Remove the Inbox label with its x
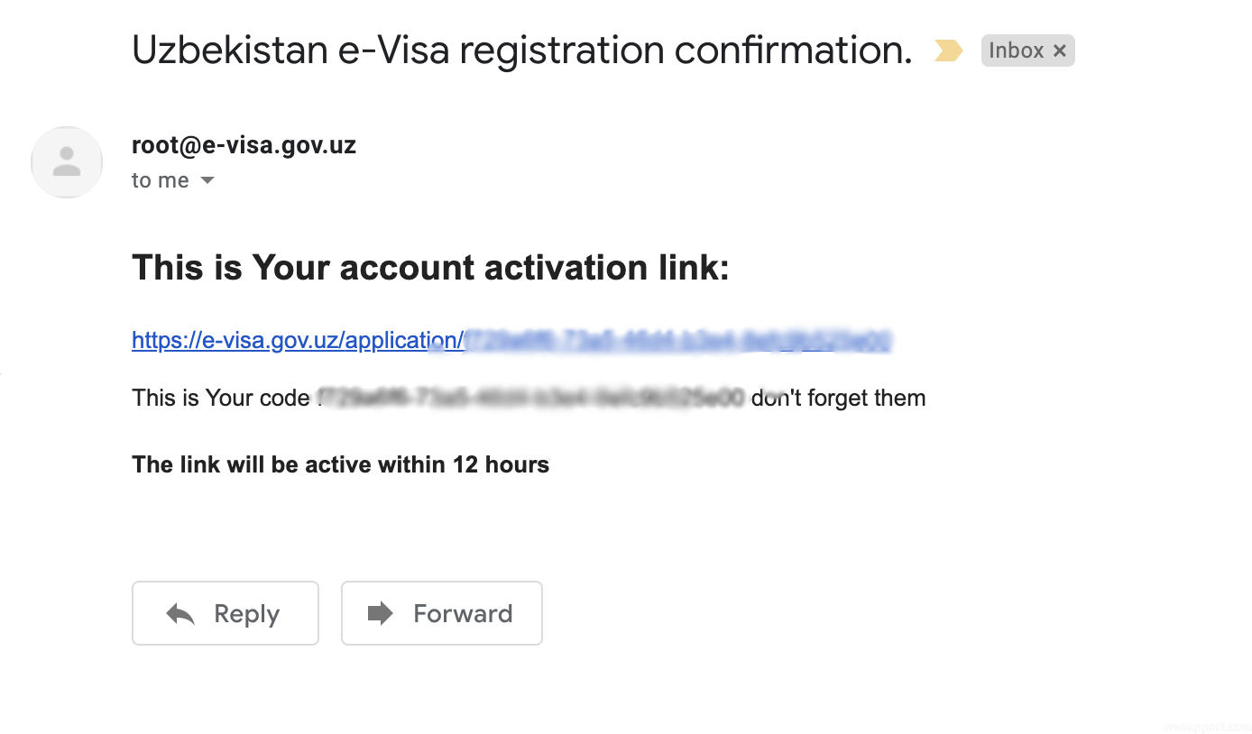 [1060, 51]
